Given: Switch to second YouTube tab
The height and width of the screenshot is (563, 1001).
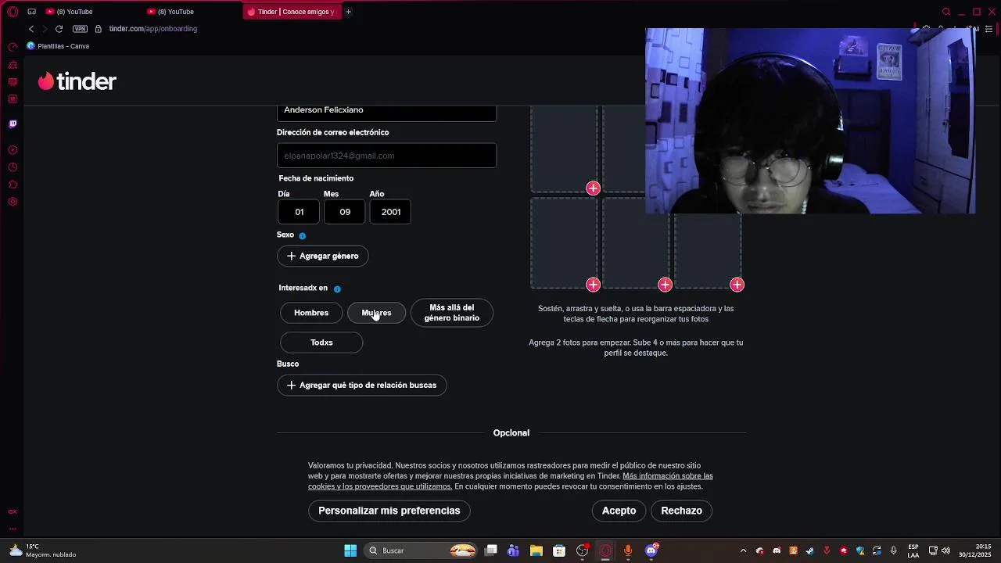Looking at the screenshot, I should (192, 12).
